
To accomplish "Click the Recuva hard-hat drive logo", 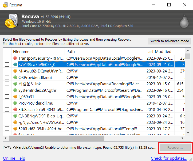I will tap(11, 21).
